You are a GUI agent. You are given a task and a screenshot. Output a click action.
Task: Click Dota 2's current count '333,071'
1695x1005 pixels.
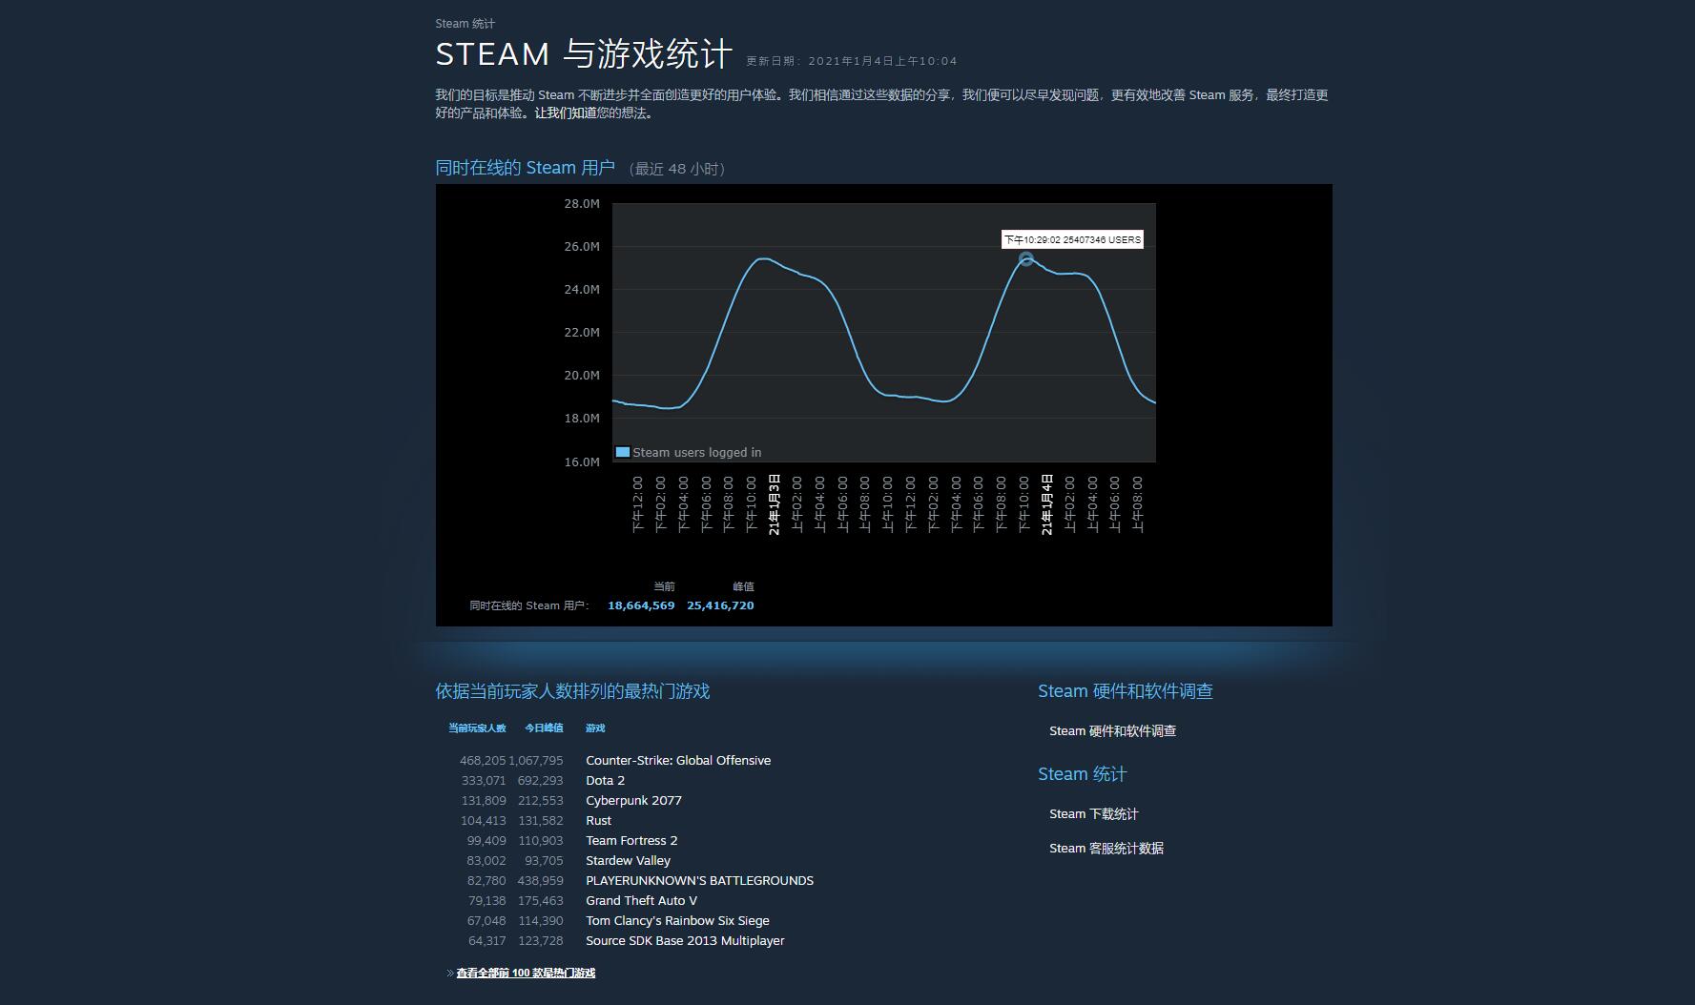(484, 780)
